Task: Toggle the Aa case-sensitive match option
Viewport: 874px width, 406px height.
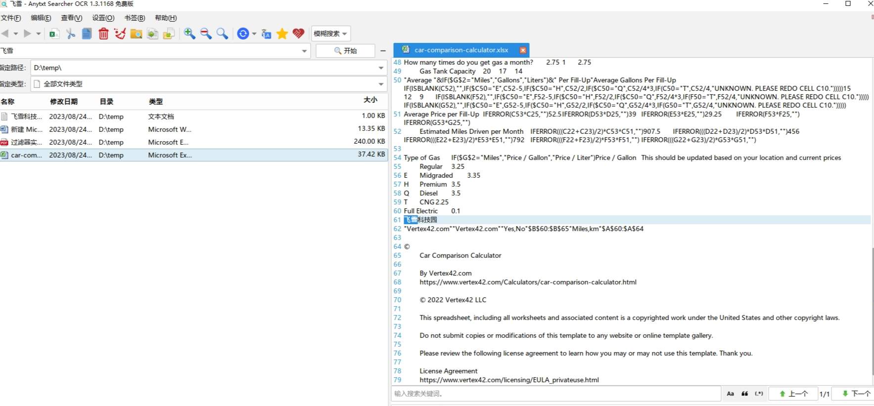Action: [730, 394]
